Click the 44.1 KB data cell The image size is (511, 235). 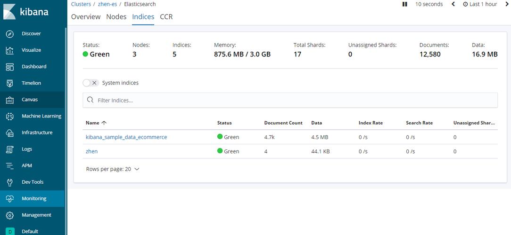coord(321,151)
